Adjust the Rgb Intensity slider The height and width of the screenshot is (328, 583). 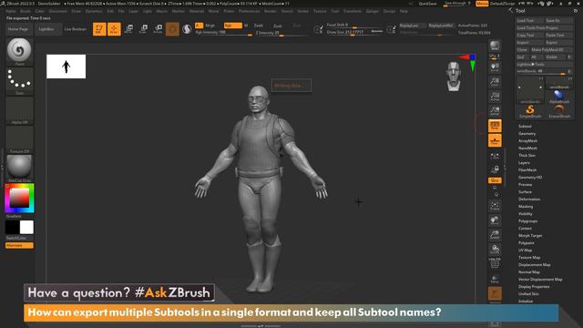pyautogui.click(x=223, y=33)
